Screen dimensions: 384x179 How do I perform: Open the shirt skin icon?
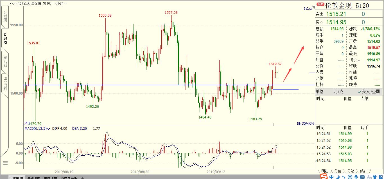(x=375, y=177)
